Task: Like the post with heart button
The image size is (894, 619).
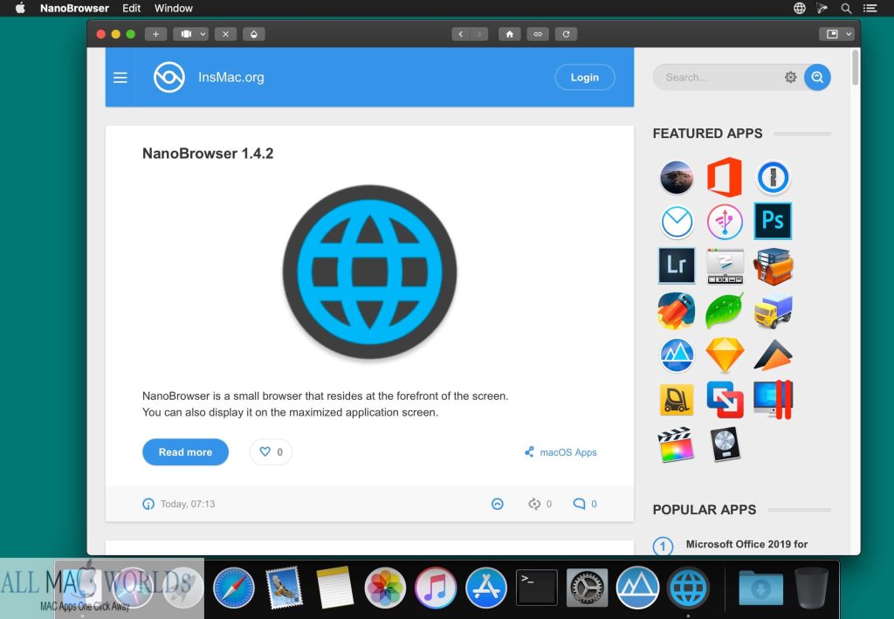Action: (271, 452)
